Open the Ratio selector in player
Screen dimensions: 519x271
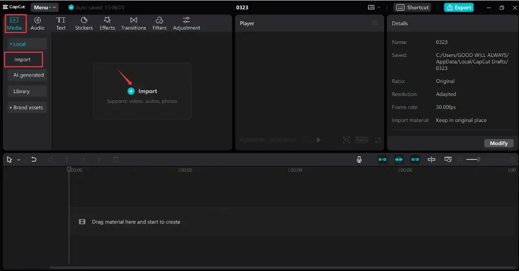[x=362, y=140]
